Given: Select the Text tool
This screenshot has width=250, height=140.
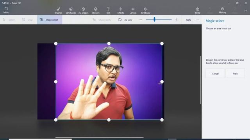Looking at the screenshot, I should click(x=108, y=10).
